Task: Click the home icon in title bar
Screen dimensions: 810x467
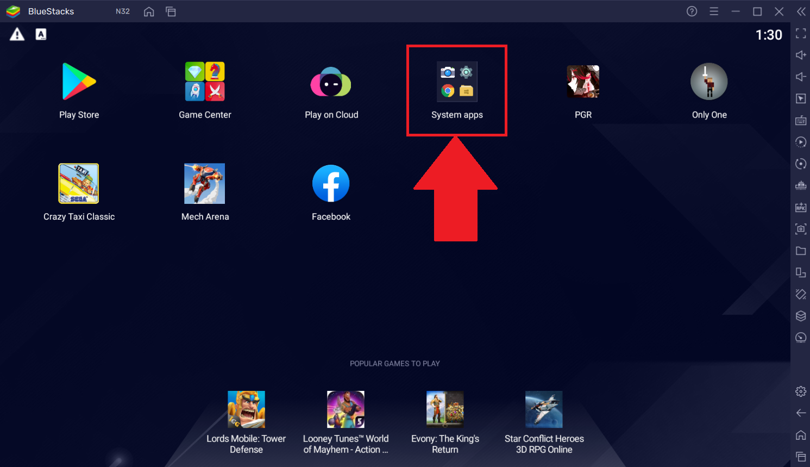Action: [149, 11]
